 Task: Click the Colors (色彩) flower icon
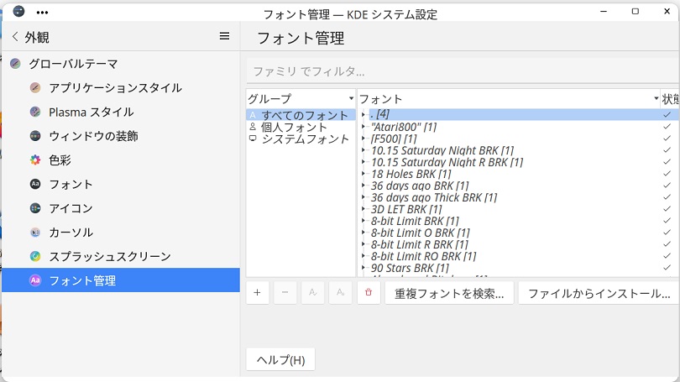click(35, 160)
